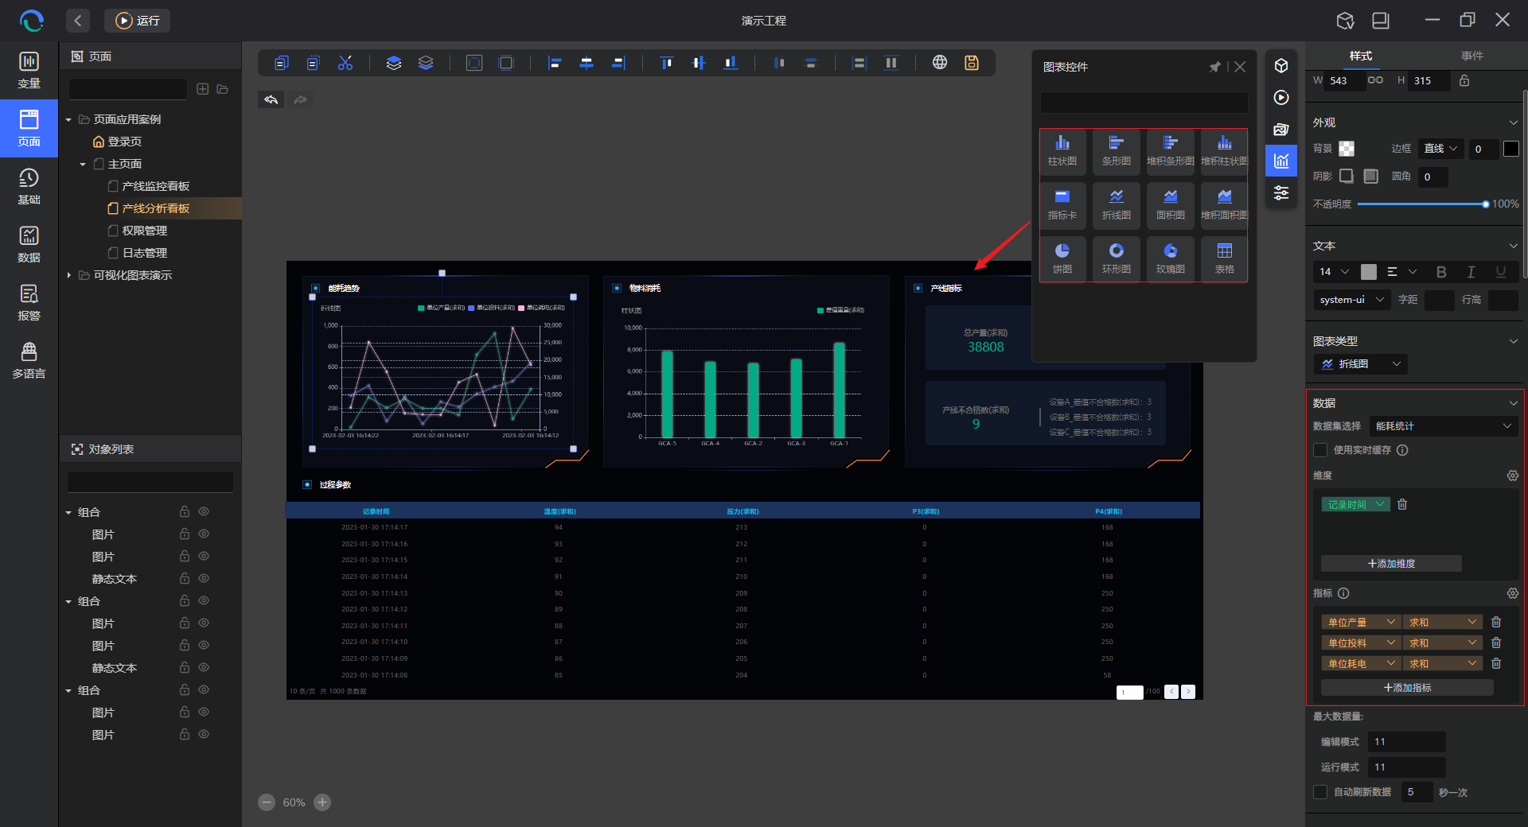
Task: Open the 数据 data sidebar section
Action: [x=29, y=244]
